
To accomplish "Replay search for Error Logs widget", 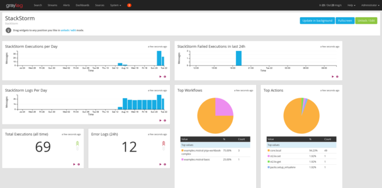I will tap(160, 164).
